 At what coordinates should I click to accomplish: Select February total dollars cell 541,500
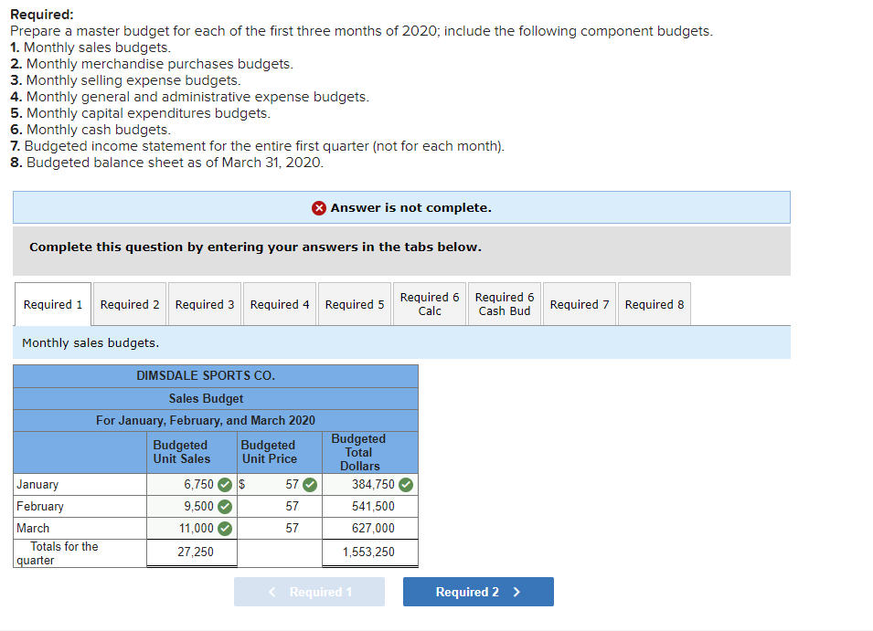pyautogui.click(x=370, y=507)
